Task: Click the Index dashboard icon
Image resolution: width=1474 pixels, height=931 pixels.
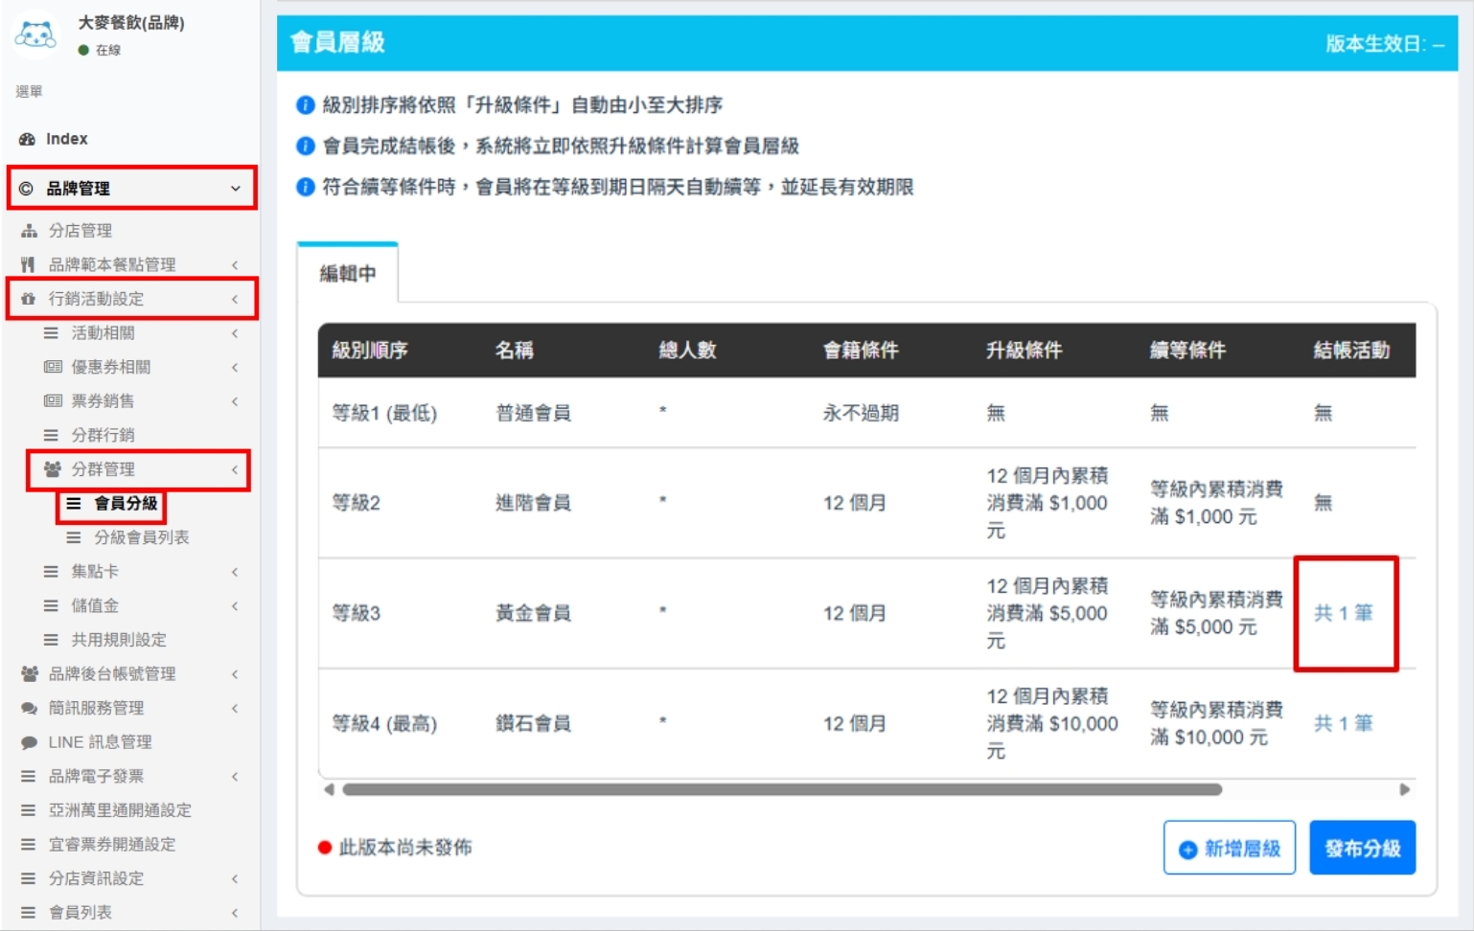Action: click(x=27, y=139)
